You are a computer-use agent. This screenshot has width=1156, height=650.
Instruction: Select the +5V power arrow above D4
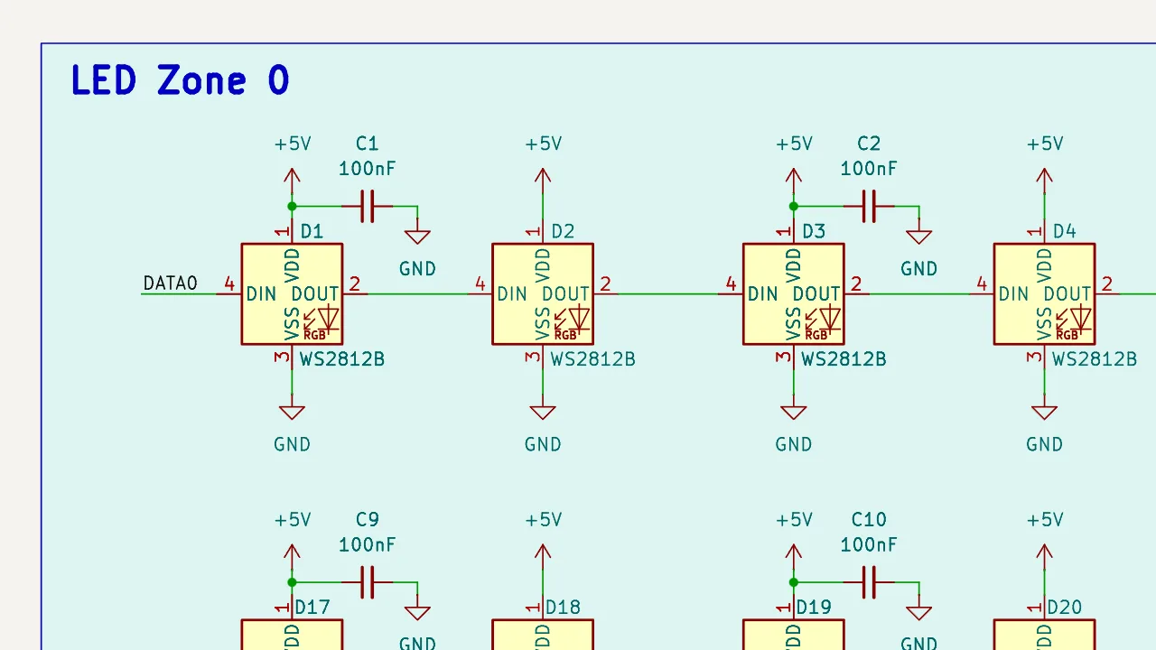click(x=1045, y=181)
